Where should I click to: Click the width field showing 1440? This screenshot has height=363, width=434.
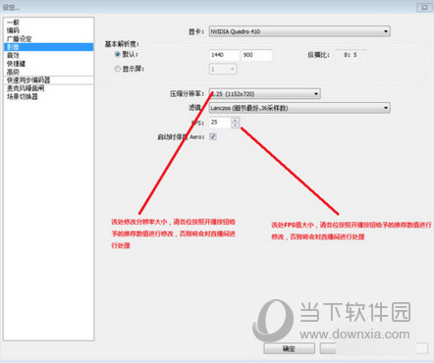coord(224,55)
